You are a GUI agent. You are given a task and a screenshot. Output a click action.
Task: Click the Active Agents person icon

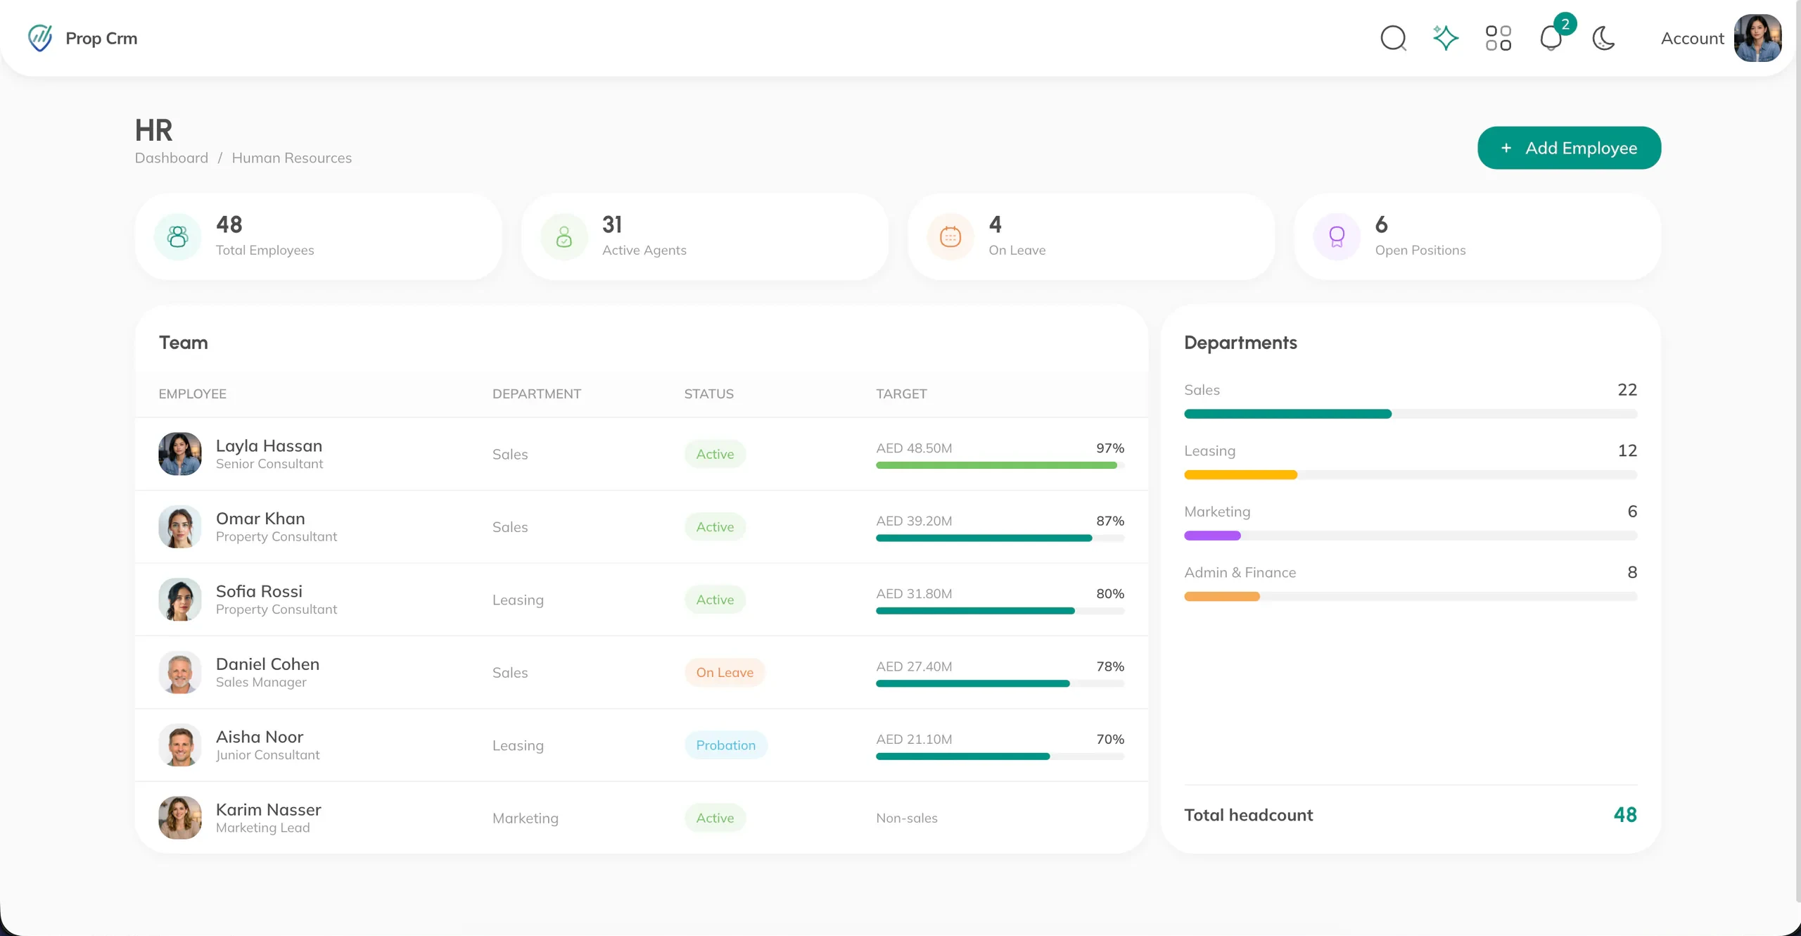tap(564, 237)
